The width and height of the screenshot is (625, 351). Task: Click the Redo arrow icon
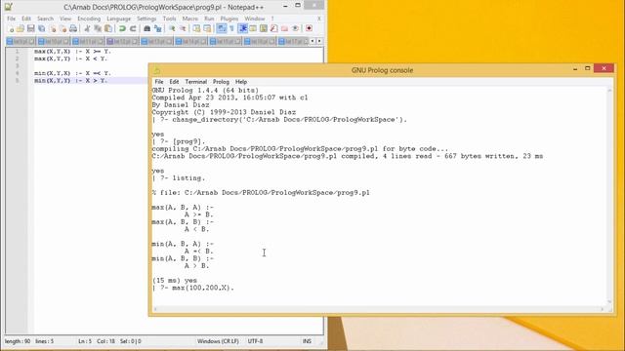click(133, 28)
